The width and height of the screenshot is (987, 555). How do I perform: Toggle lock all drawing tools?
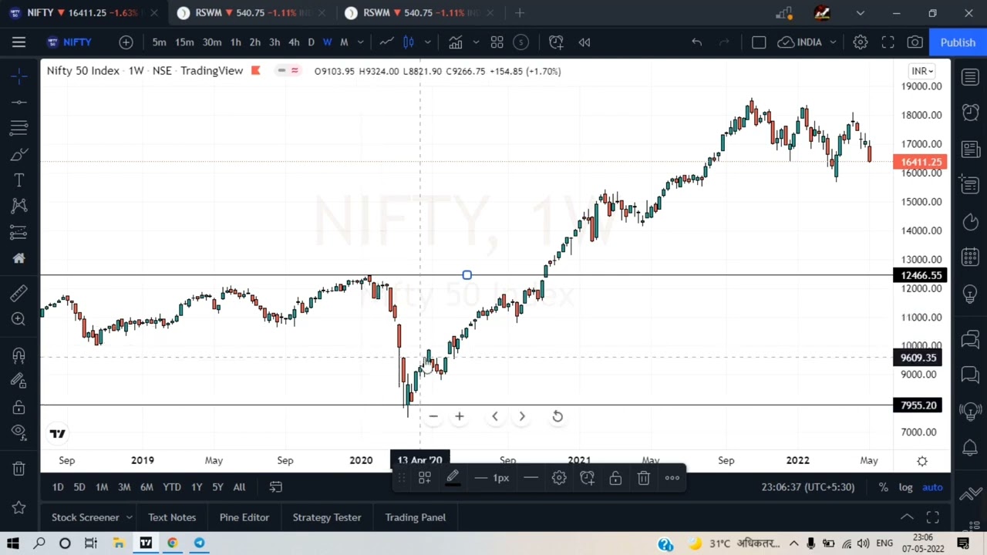(x=19, y=407)
